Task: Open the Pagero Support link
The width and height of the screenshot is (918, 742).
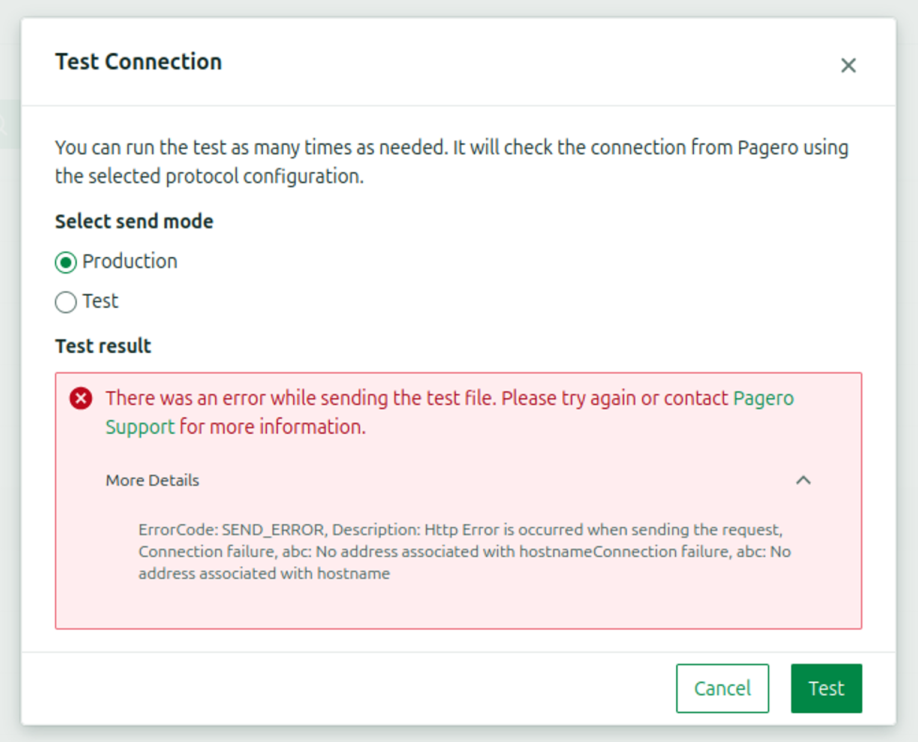Action: (763, 398)
